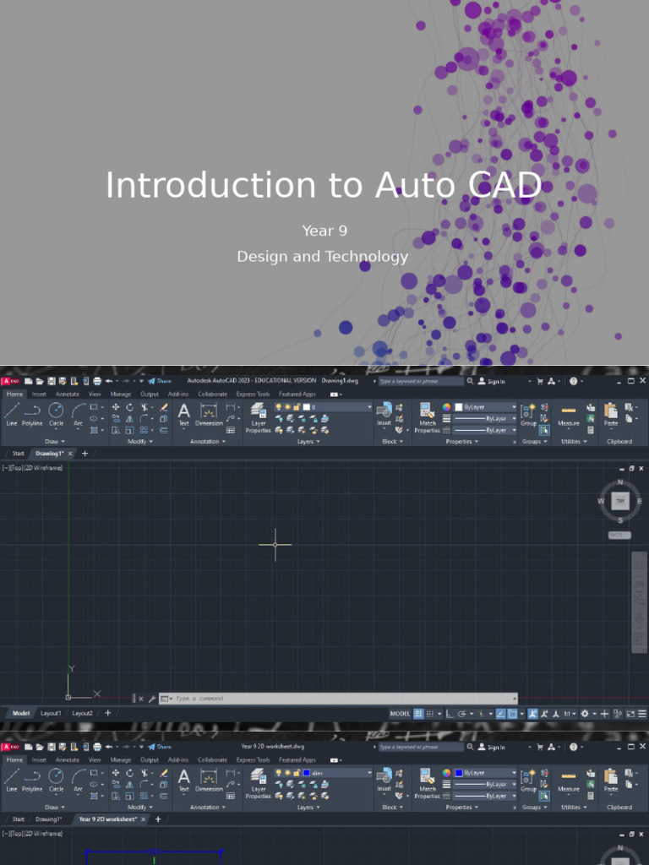
Task: Click the Undo arrow in Drawing1 title bar
Action: (109, 381)
